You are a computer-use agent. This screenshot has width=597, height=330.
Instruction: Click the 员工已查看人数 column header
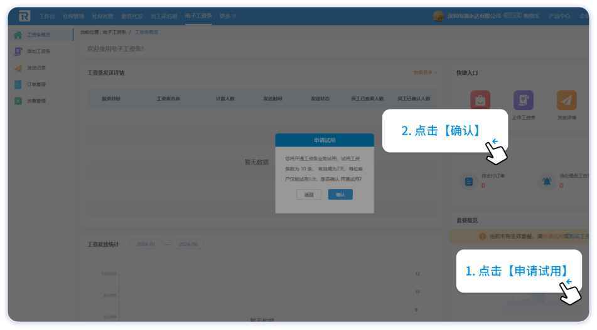367,99
